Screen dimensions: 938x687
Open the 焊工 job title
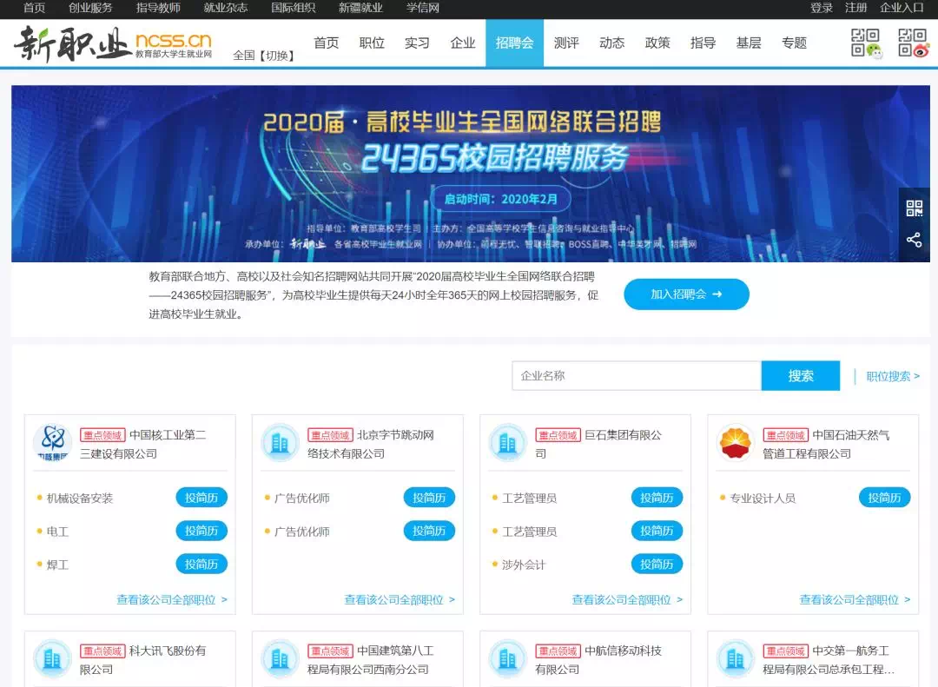pyautogui.click(x=57, y=565)
